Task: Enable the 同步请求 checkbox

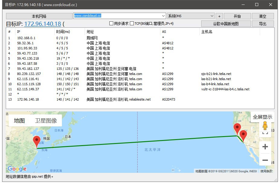Action: [x=111, y=23]
